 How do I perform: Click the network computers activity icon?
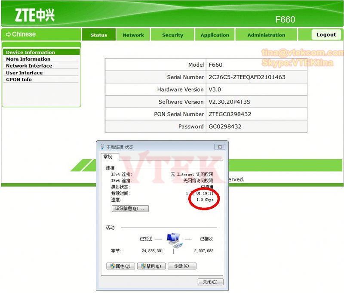pyautogui.click(x=175, y=241)
